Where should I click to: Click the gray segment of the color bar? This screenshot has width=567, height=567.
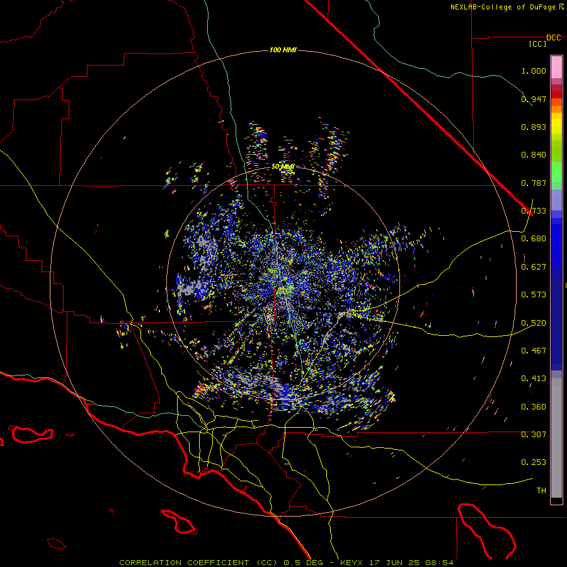556,438
